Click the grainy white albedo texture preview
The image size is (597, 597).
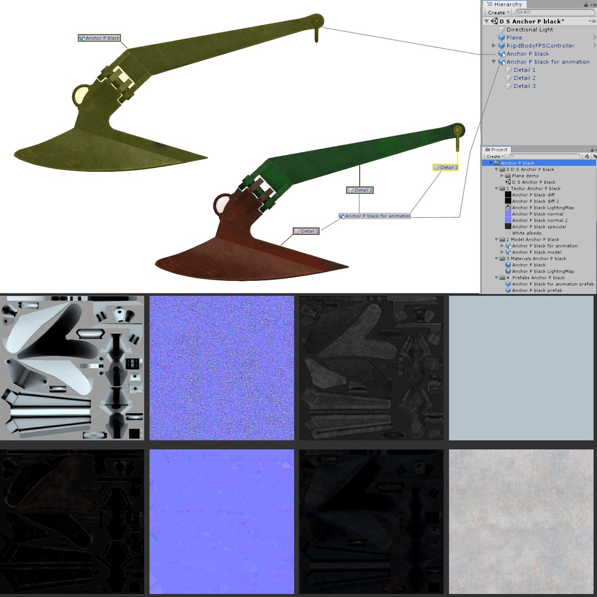point(521,522)
